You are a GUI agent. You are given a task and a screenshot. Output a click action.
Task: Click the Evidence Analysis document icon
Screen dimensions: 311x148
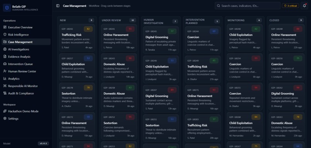[x=5, y=57]
